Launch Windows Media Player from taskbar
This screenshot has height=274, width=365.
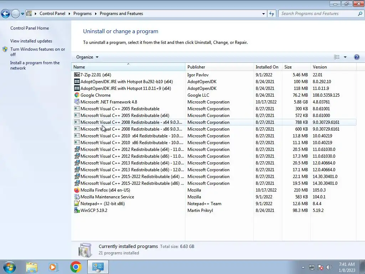pyautogui.click(x=53, y=267)
